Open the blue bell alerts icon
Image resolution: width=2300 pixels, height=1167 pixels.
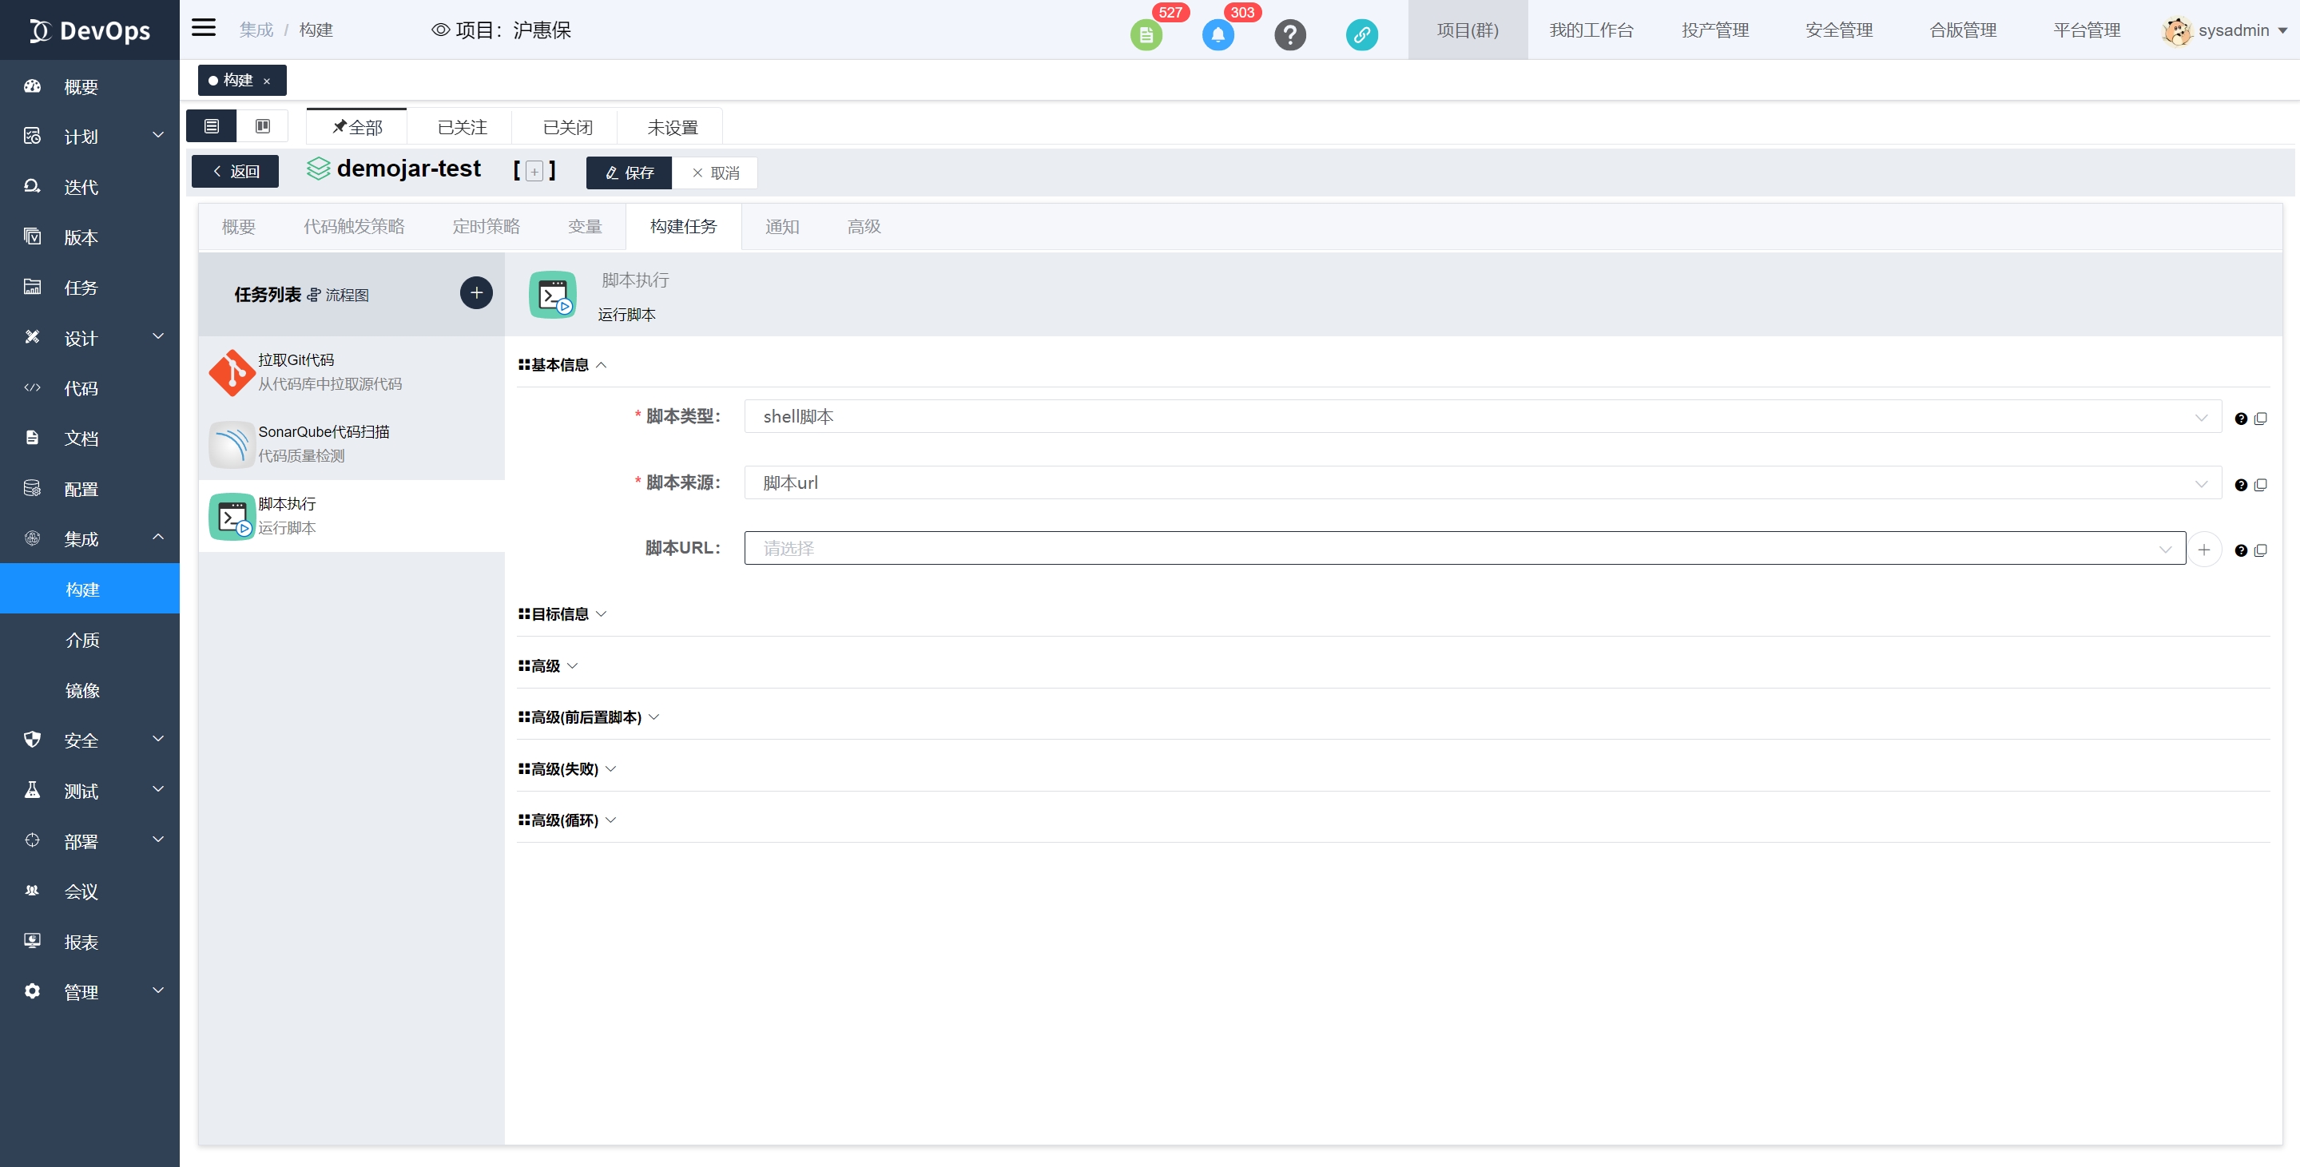(1218, 35)
